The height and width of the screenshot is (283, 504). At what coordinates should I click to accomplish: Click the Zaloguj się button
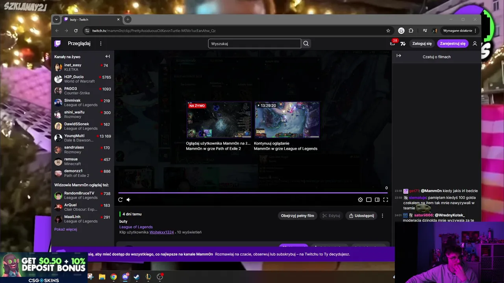(x=422, y=44)
